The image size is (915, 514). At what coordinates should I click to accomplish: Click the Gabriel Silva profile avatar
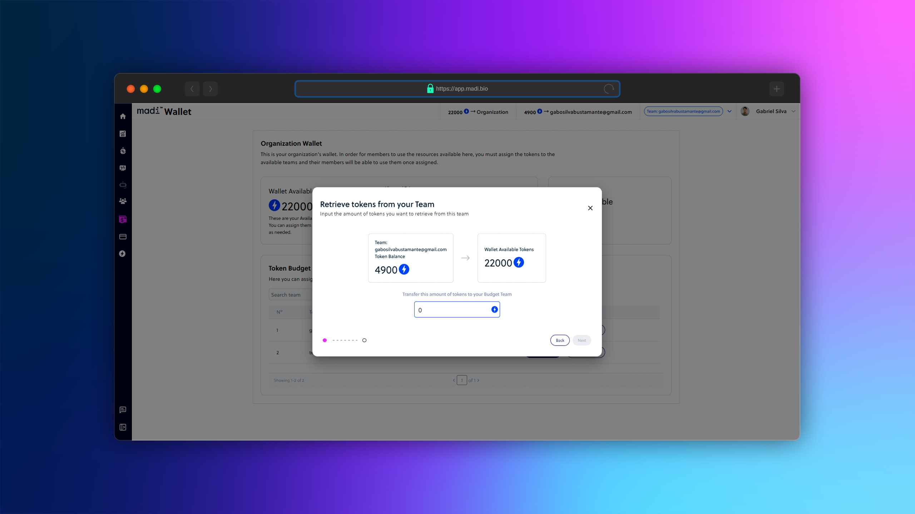click(745, 111)
